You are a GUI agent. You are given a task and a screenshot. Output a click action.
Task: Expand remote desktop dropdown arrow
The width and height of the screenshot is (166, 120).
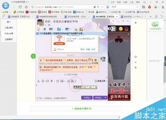click(71, 29)
